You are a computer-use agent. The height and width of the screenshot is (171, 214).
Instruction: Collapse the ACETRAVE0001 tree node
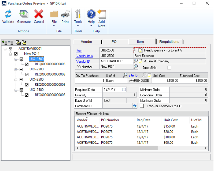(5, 49)
